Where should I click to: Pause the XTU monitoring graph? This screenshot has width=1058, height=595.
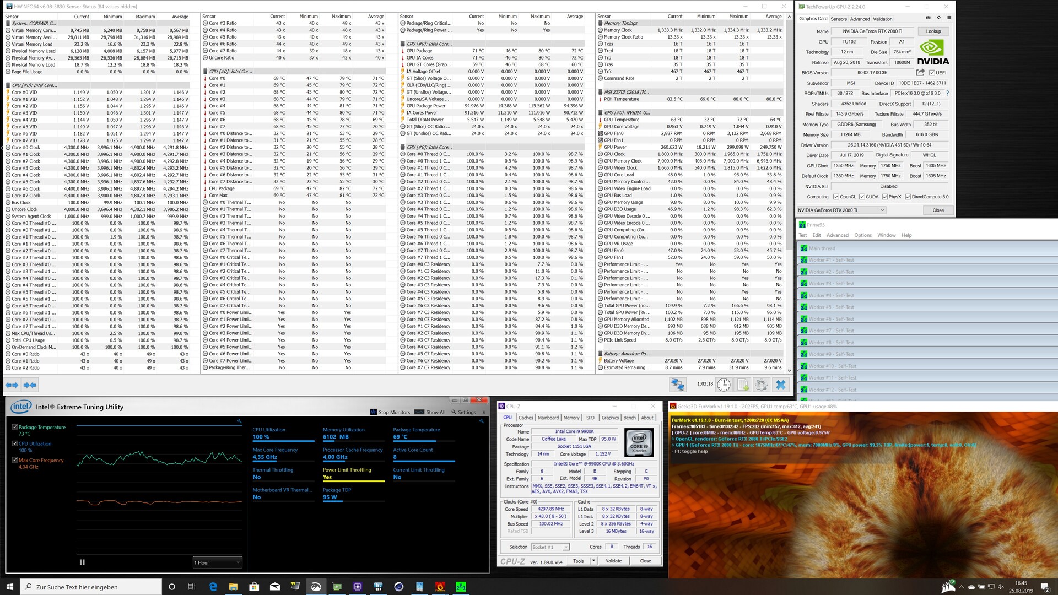coord(82,562)
